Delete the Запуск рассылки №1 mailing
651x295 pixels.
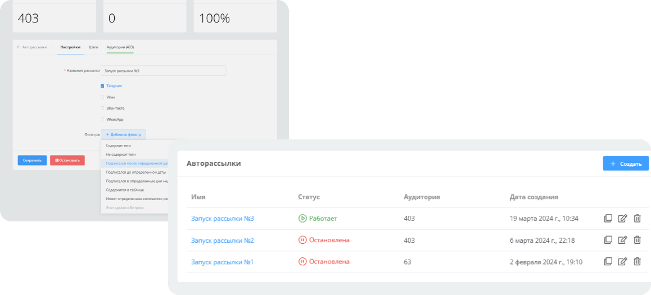tap(637, 261)
